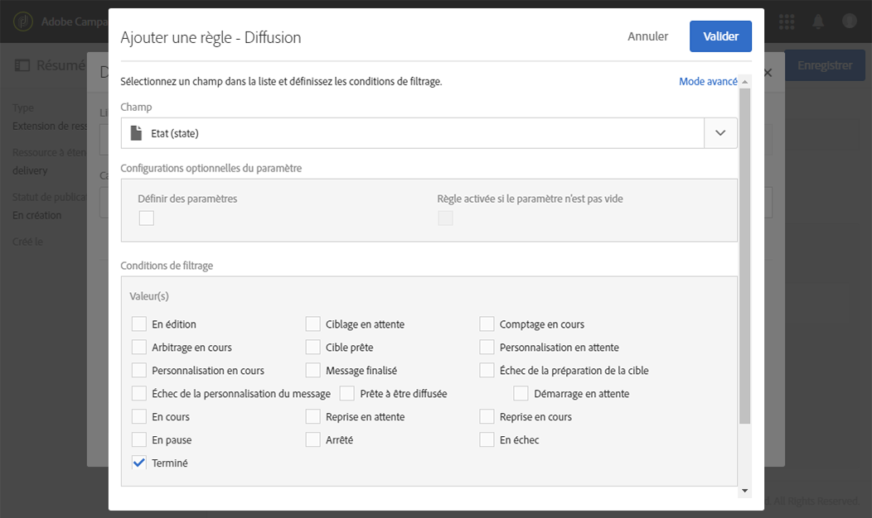Image resolution: width=872 pixels, height=518 pixels.
Task: Check the Comptage en cours option
Action: coord(487,324)
